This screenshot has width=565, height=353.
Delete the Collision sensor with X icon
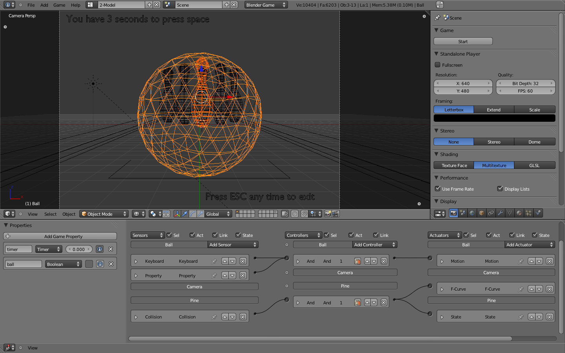coord(243,317)
